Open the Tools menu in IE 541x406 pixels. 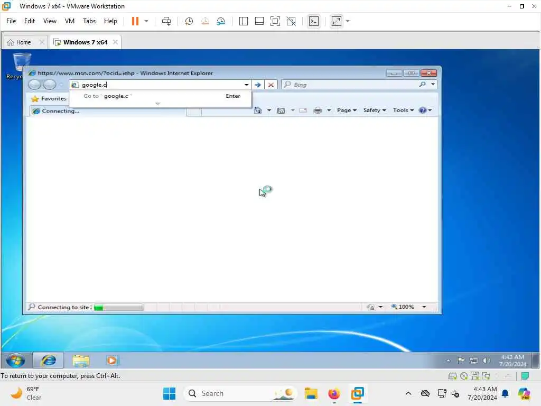403,110
